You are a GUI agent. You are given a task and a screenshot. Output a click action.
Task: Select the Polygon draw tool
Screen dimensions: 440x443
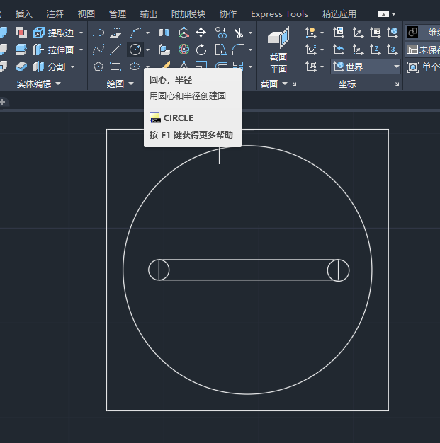coord(98,67)
